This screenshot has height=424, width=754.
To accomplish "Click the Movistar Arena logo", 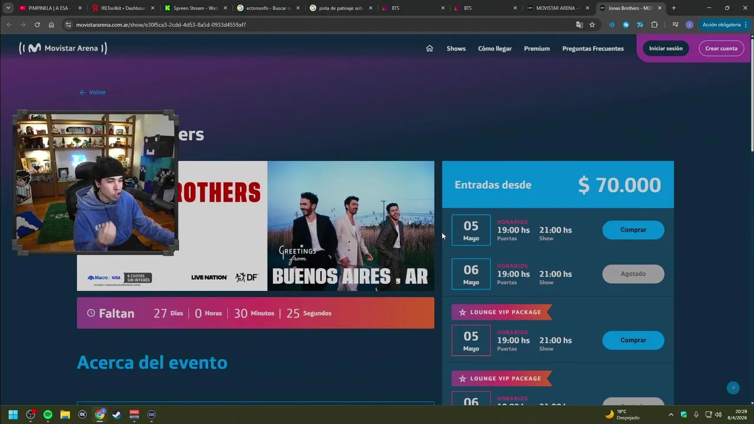I will [x=63, y=48].
